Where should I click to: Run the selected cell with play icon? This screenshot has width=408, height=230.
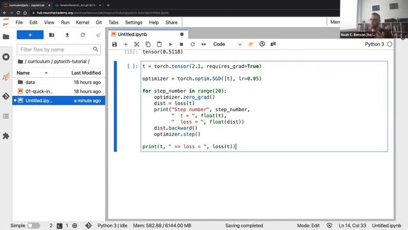tap(170, 44)
